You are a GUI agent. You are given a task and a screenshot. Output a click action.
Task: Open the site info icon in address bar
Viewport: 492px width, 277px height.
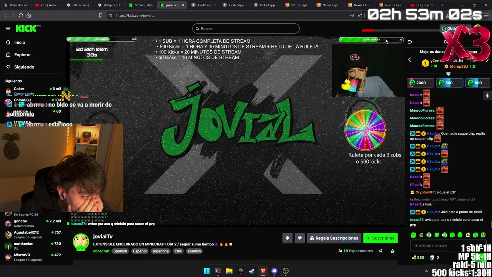tap(111, 15)
